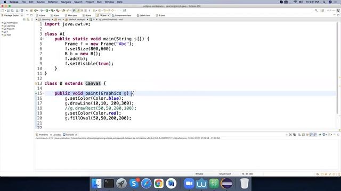The width and height of the screenshot is (341, 191).
Task: Expand the Test project node
Action: click(2, 34)
